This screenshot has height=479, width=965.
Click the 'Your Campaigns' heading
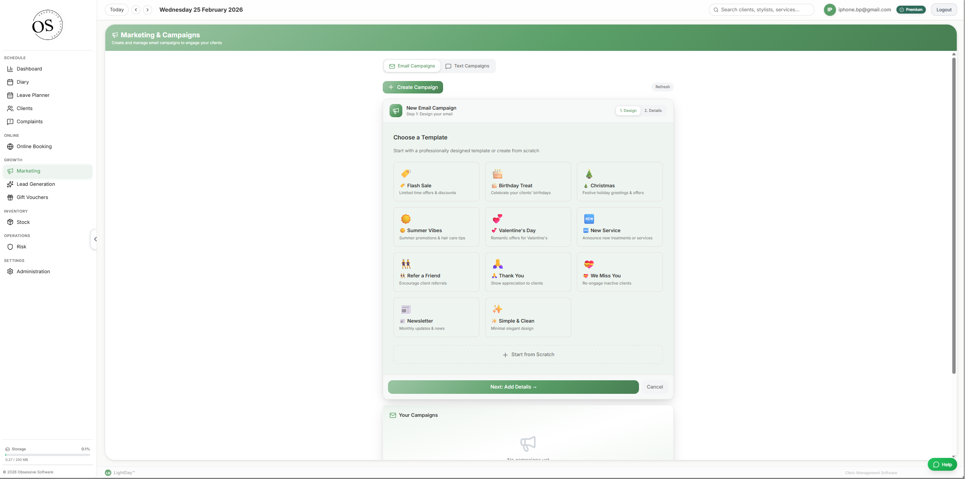[418, 415]
